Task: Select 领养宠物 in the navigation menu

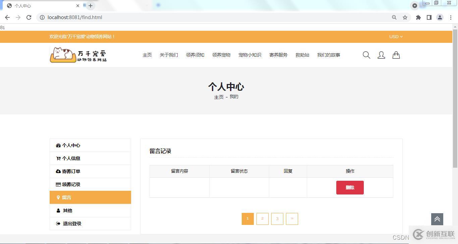Action: tap(221, 55)
